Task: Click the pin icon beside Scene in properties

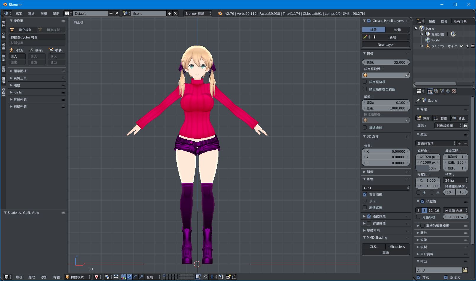Action: [418, 100]
